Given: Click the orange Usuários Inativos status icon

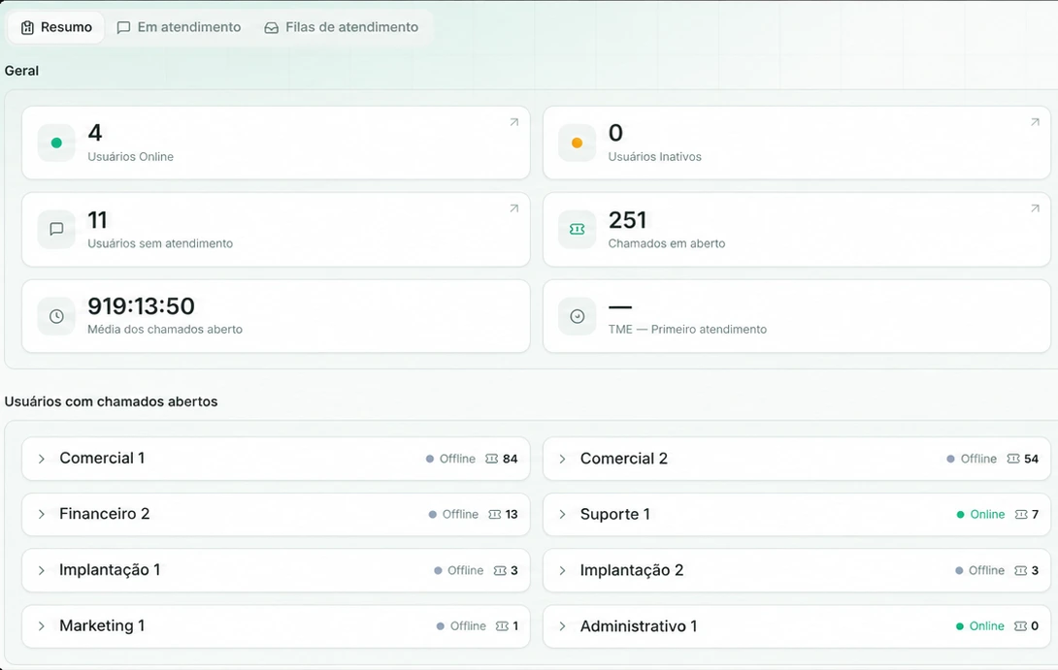Looking at the screenshot, I should coord(577,143).
